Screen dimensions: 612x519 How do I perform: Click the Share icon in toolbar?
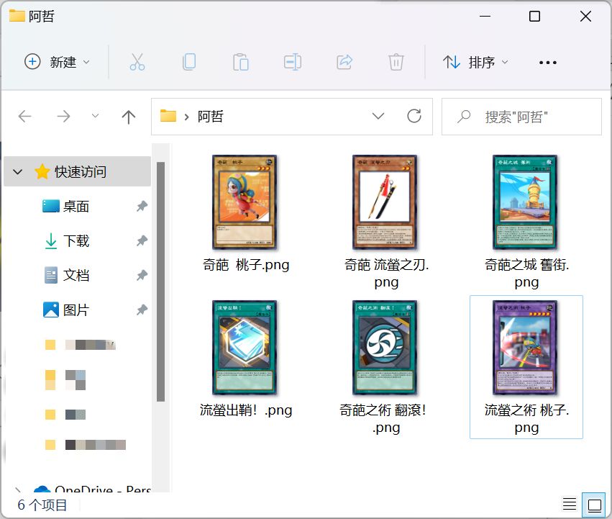tap(344, 62)
